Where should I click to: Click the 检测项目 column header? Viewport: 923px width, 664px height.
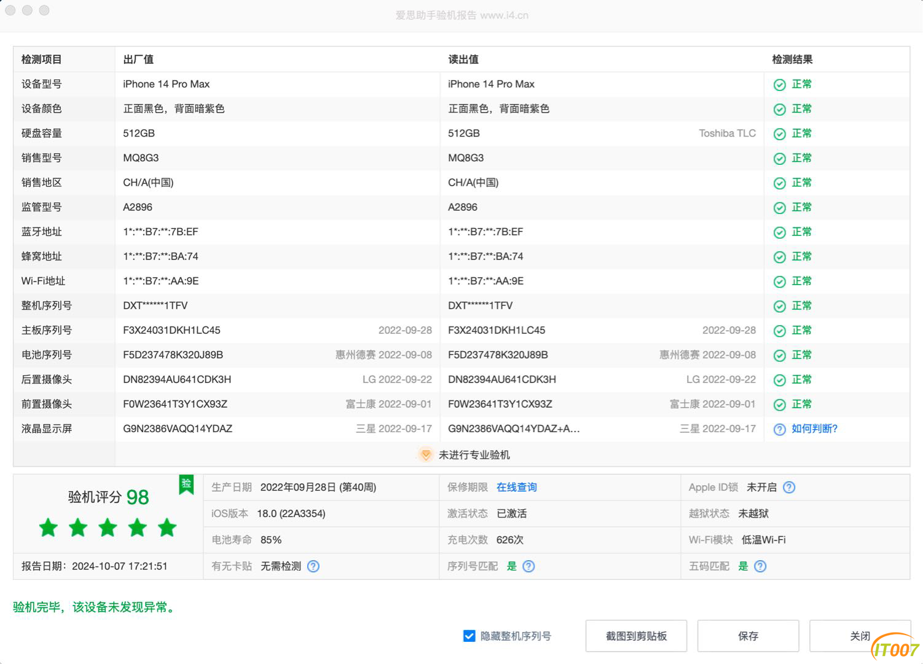click(x=42, y=60)
